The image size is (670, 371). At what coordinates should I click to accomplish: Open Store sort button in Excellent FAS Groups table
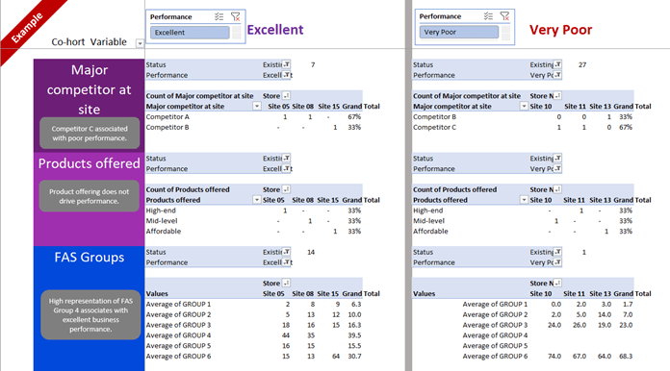[x=286, y=284]
